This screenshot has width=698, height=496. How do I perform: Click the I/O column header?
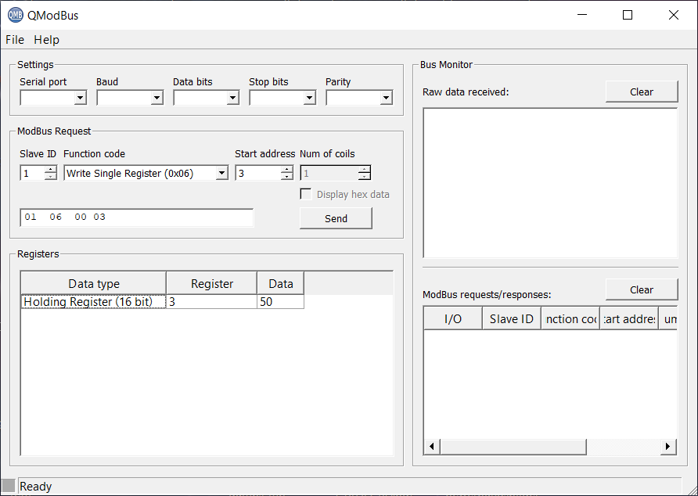(453, 318)
